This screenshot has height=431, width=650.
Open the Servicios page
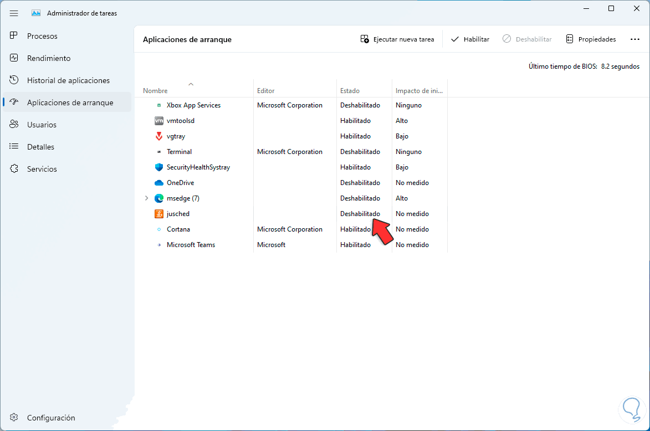[x=66, y=169]
